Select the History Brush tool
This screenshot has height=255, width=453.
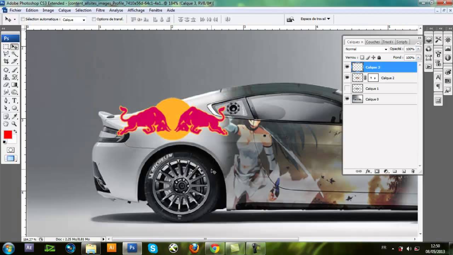coord(15,77)
